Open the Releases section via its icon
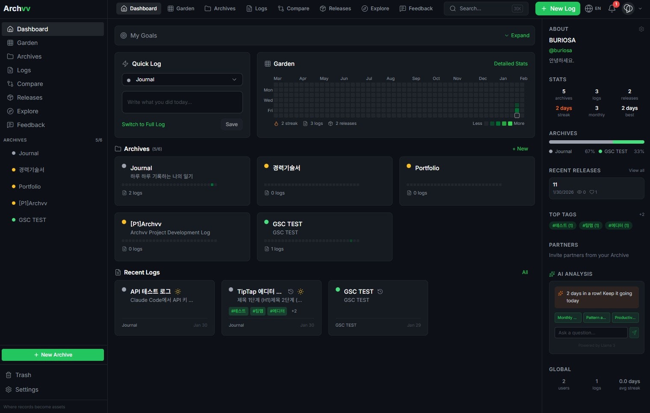The image size is (650, 413). (322, 8)
